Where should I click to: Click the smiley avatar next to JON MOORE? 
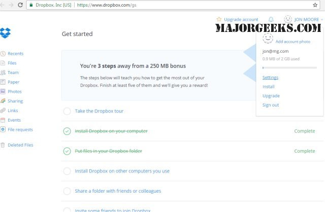[288, 19]
